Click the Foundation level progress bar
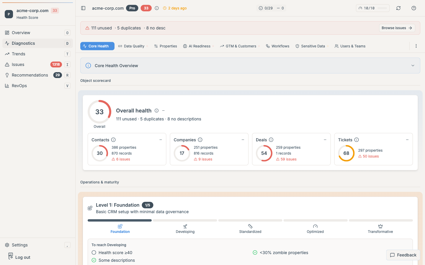 (119, 220)
